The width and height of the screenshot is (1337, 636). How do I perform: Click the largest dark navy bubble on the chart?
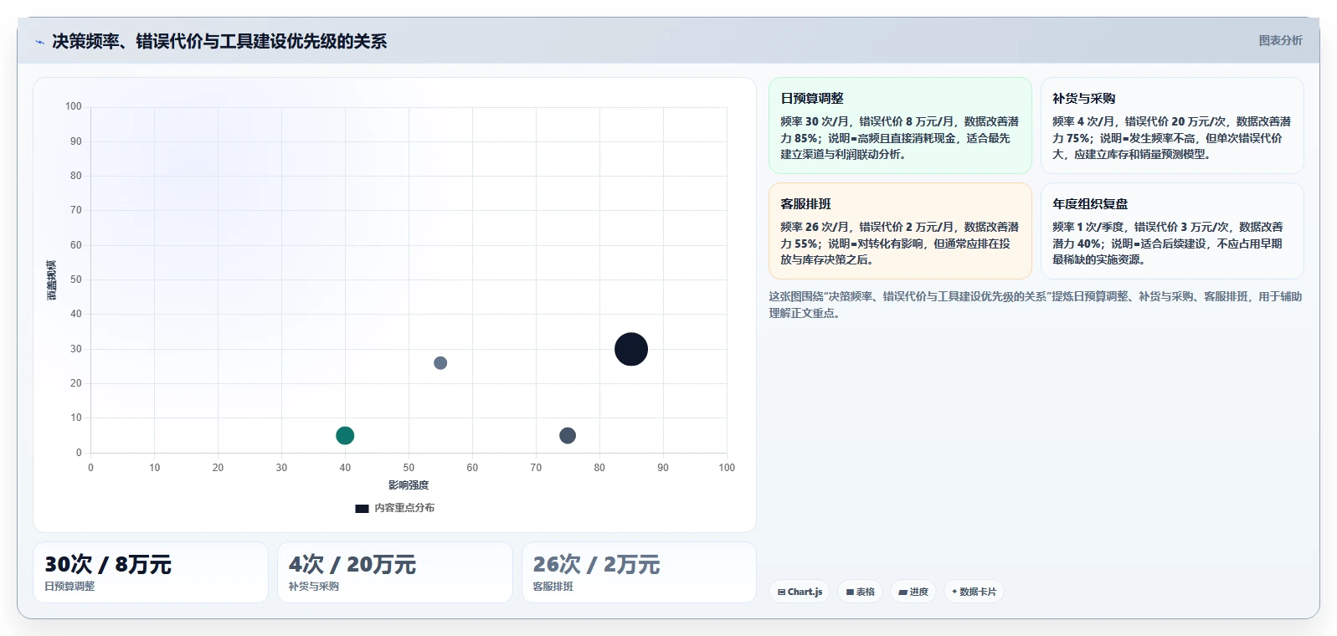click(631, 349)
